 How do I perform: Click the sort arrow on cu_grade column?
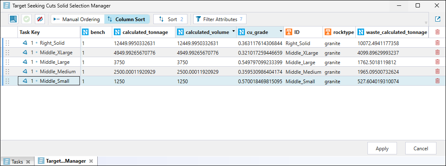(281, 31)
